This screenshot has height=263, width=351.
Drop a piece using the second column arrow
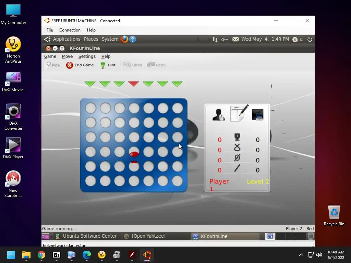pyautogui.click(x=105, y=84)
